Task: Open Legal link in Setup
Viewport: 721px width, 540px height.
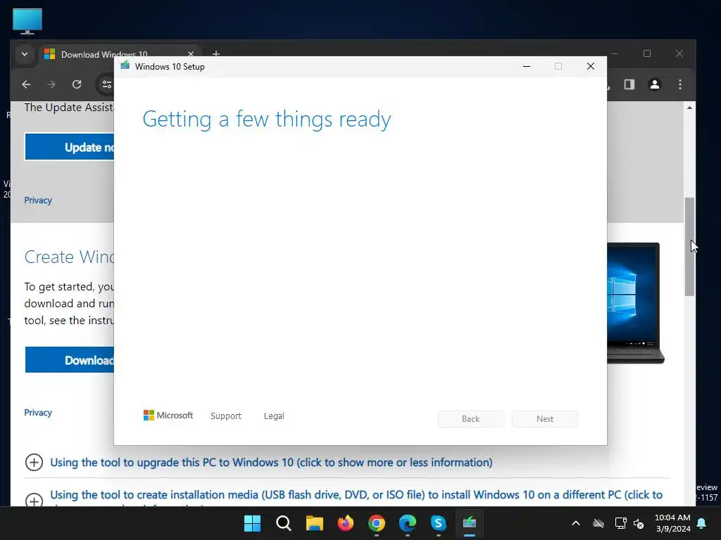Action: (274, 416)
